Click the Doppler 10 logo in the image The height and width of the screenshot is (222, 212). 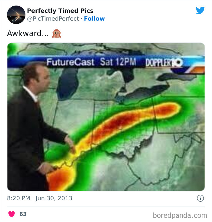[164, 62]
